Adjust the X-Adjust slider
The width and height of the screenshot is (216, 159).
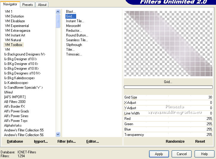click(x=168, y=103)
